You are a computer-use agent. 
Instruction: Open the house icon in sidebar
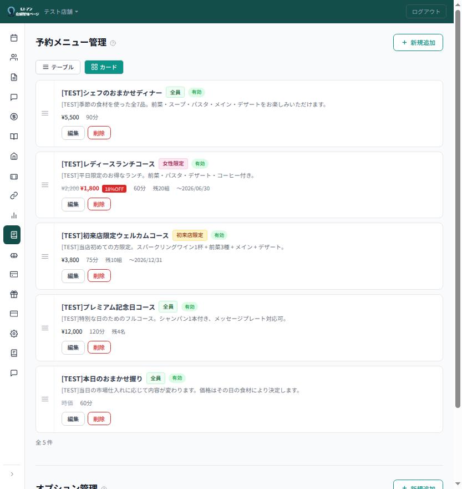(14, 156)
